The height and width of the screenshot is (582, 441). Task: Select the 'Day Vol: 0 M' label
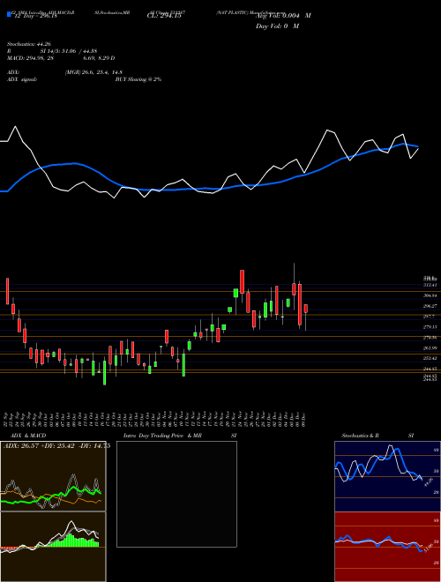pyautogui.click(x=277, y=26)
